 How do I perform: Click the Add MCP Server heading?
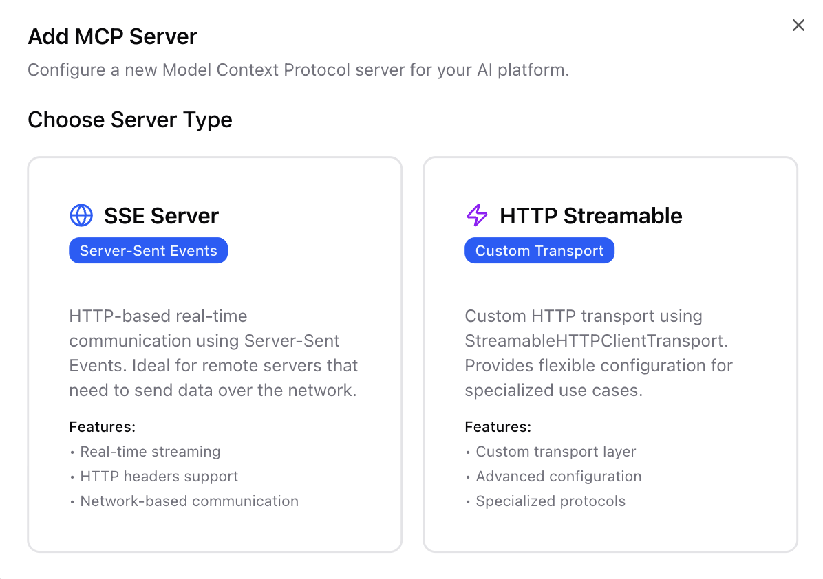click(112, 36)
